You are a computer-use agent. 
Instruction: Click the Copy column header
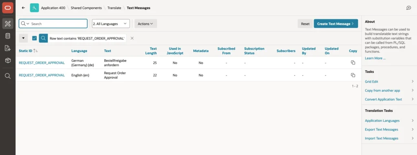pos(353,51)
